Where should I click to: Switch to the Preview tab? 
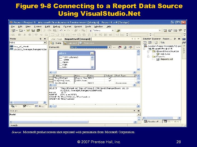click(x=87, y=43)
